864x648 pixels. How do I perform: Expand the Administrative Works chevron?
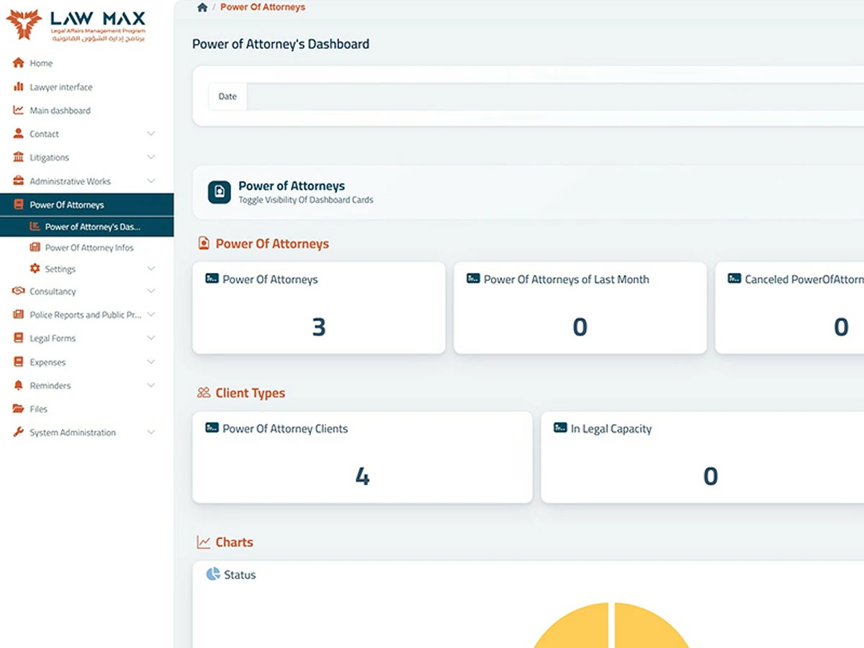click(x=151, y=181)
